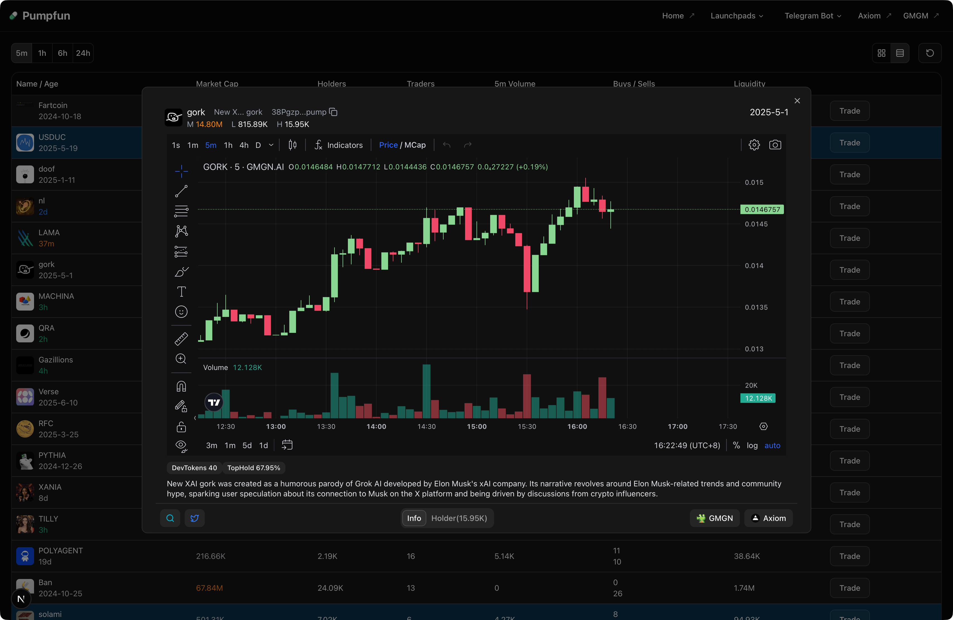Screen dimensions: 953x620
Task: Click the TradingView logo on chart
Action: pos(214,402)
